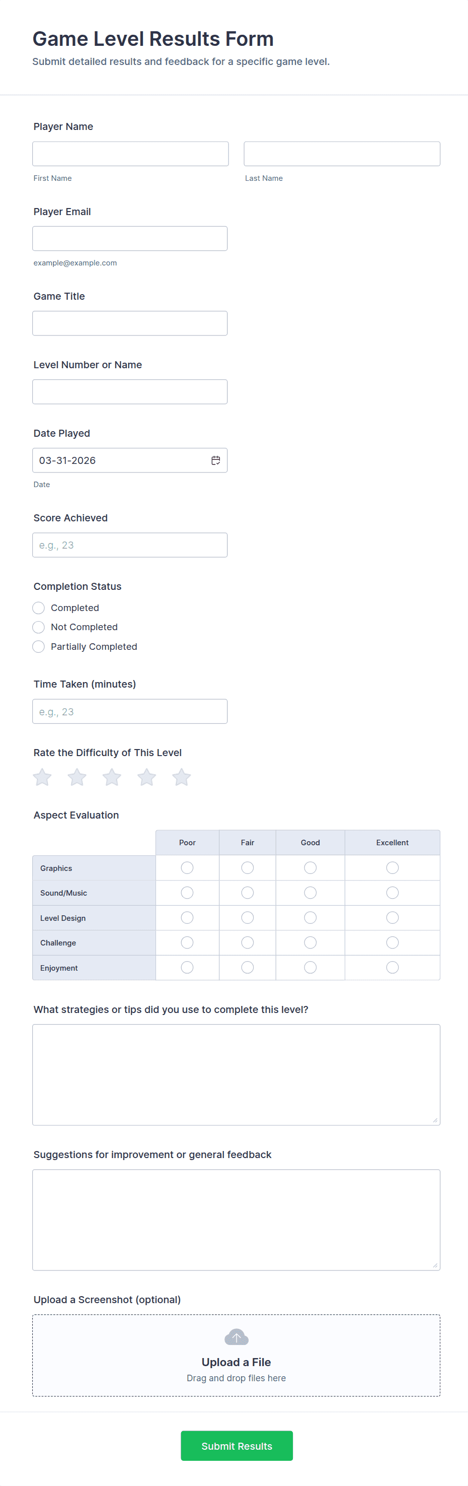Rate difficulty two stars
This screenshot has width=468, height=1486.
coord(77,777)
